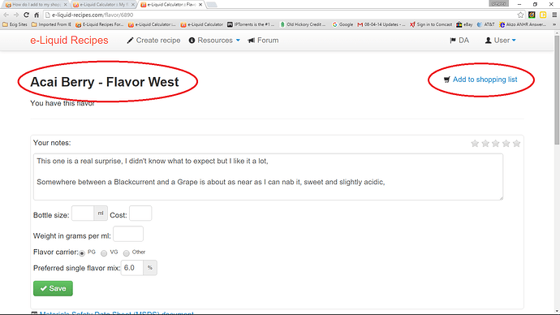The width and height of the screenshot is (560, 315).
Task: Open the eBay bookmark
Action: pyautogui.click(x=465, y=24)
